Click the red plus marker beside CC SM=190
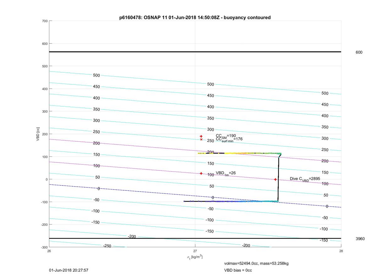377x278 pixels. point(201,136)
